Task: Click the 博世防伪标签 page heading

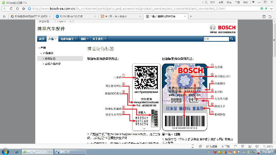Action: [x=101, y=49]
